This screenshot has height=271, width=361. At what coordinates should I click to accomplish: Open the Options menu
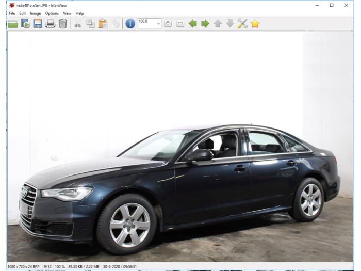[52, 13]
